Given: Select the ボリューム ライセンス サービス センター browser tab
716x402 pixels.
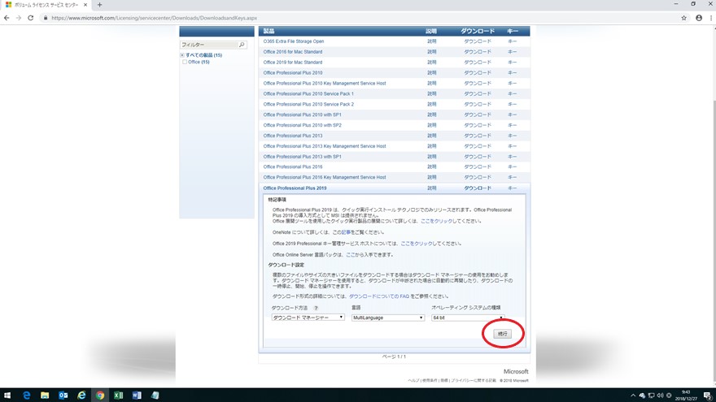Looking at the screenshot, I should pyautogui.click(x=46, y=5).
